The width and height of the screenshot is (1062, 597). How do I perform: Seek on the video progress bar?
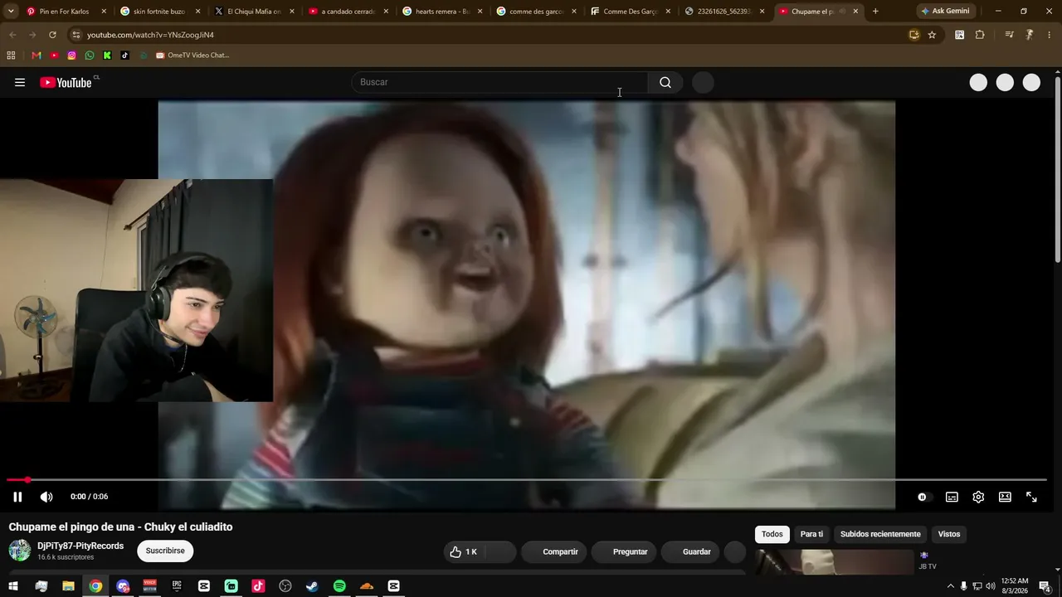[526, 480]
